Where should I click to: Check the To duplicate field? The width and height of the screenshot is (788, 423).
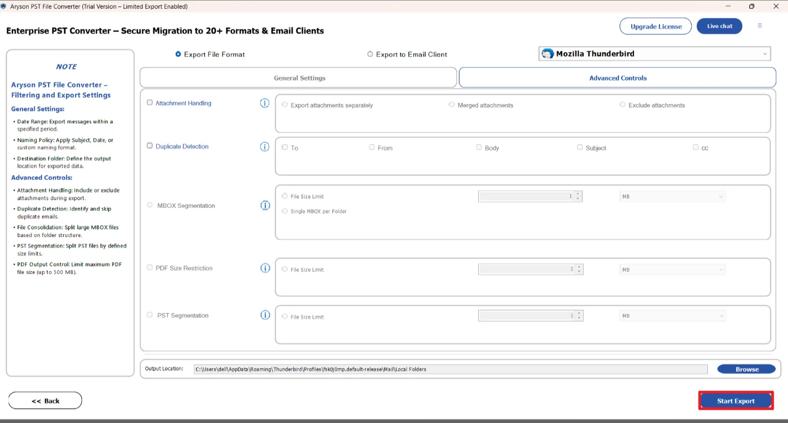[x=285, y=147]
